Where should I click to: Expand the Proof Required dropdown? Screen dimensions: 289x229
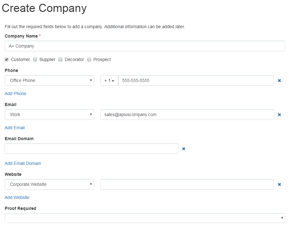pyautogui.click(x=145, y=218)
